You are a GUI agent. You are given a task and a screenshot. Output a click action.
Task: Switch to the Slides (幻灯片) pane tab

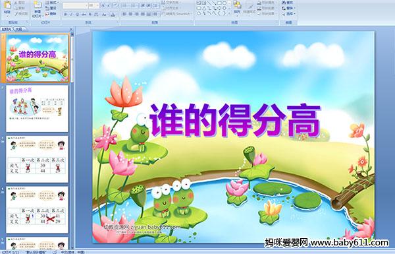(x=7, y=29)
